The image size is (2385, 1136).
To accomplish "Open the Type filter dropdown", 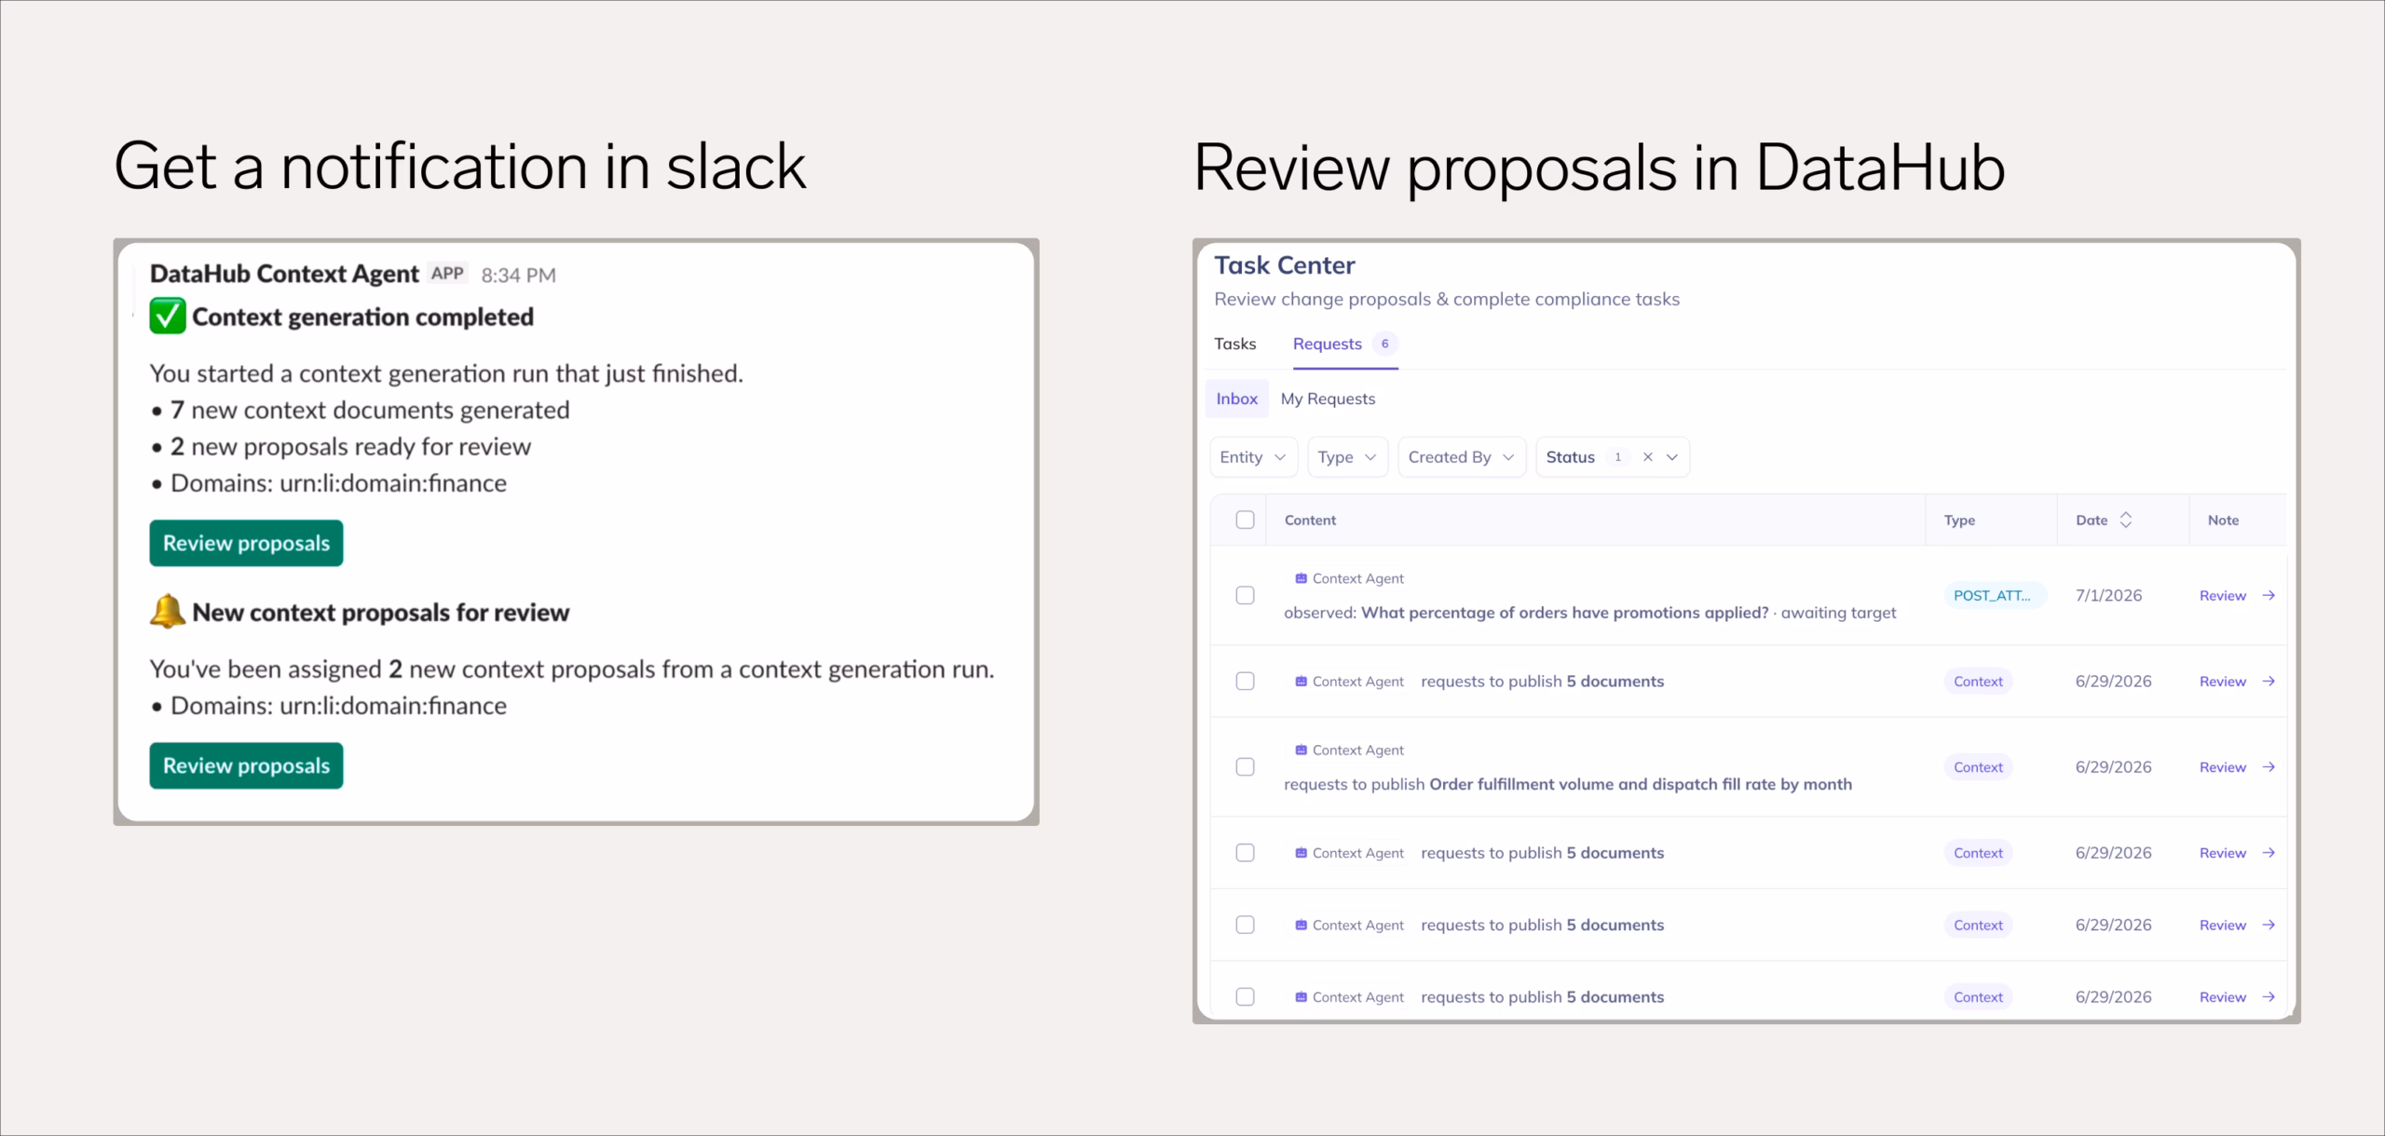I will click(x=1347, y=457).
